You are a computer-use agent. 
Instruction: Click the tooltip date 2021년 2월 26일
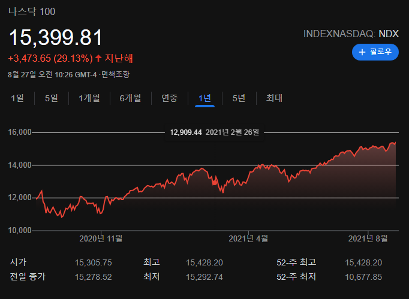pyautogui.click(x=233, y=132)
